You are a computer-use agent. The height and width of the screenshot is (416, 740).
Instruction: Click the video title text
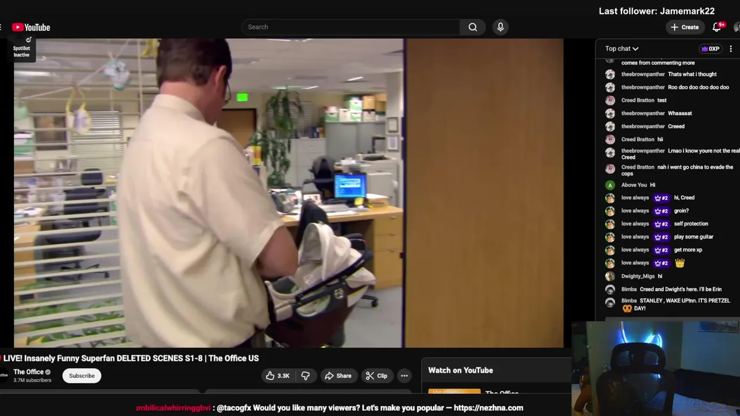[x=131, y=358]
